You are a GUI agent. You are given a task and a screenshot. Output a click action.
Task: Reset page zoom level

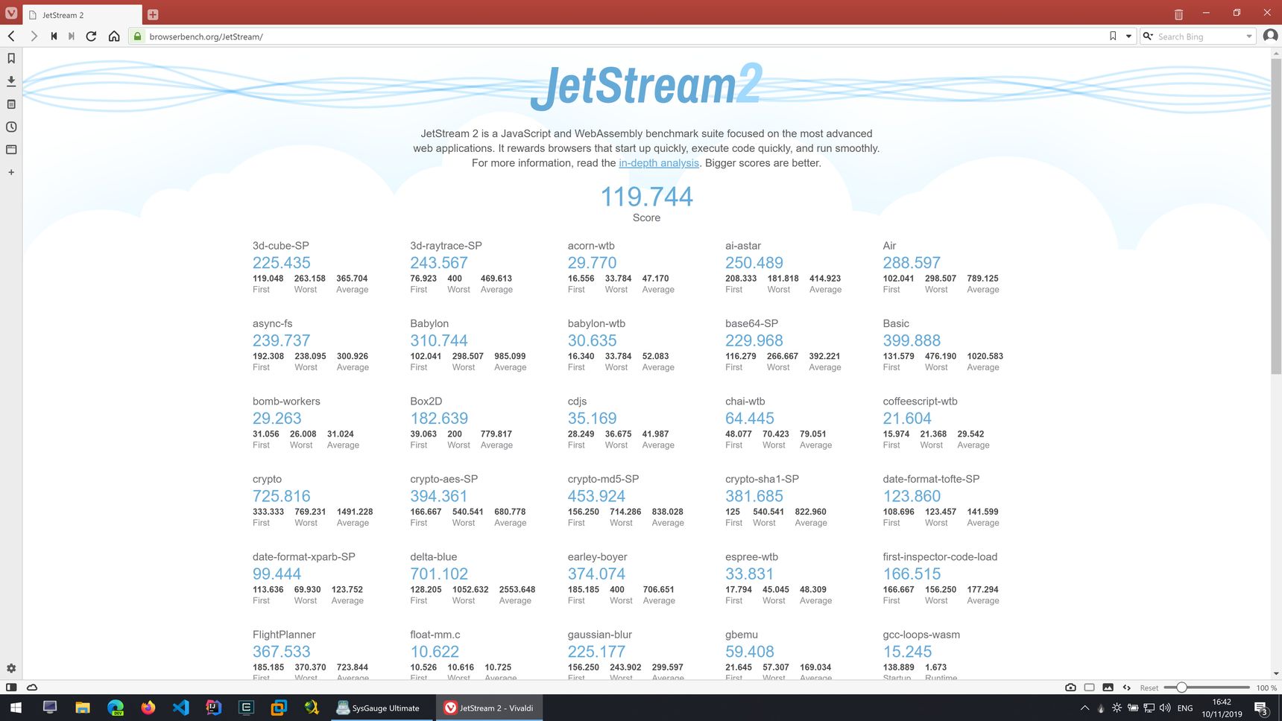coord(1149,687)
